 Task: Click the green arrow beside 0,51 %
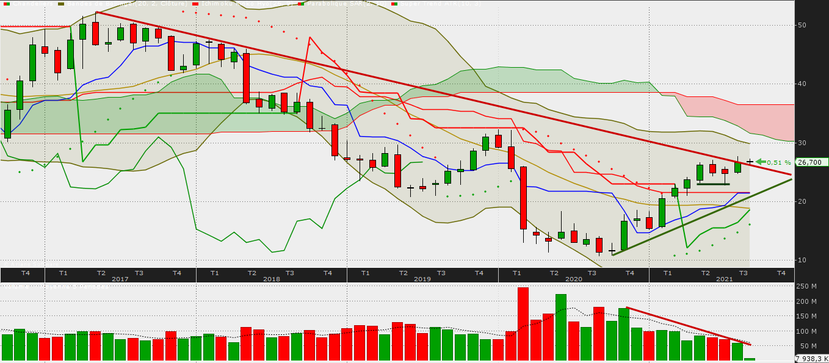(760, 162)
